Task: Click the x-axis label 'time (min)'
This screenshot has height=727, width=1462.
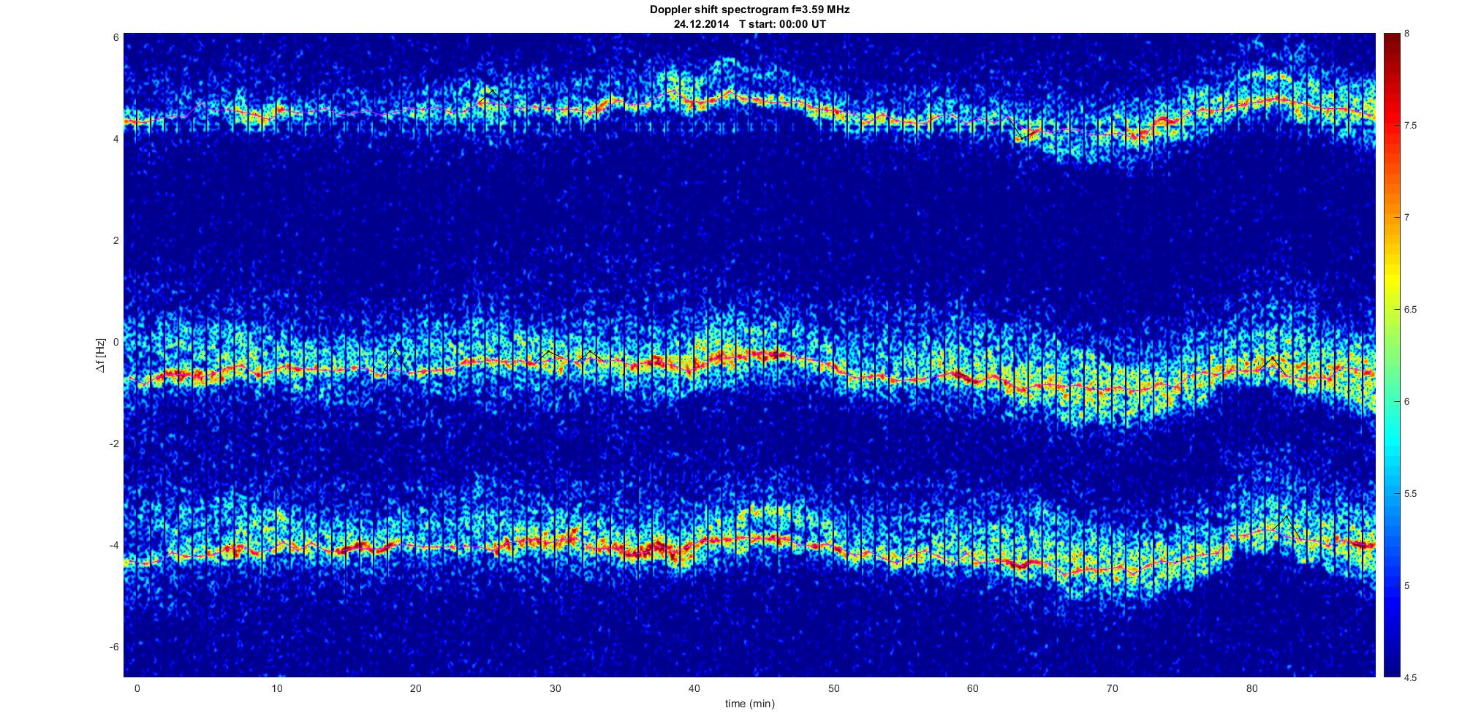Action: (x=749, y=704)
